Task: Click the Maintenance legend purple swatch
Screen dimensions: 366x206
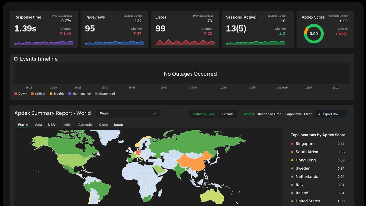Action: 70,94
